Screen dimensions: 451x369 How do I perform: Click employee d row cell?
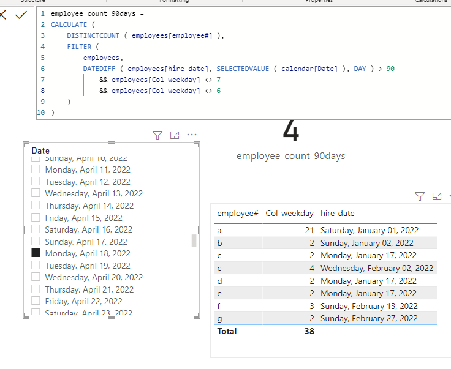pyautogui.click(x=219, y=281)
